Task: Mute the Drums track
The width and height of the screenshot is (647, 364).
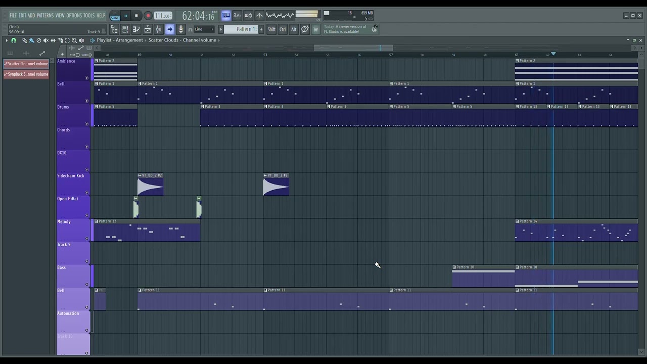Action: [x=87, y=124]
